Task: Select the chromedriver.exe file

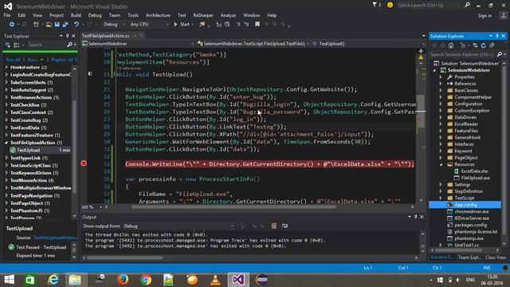Action: pos(472,211)
